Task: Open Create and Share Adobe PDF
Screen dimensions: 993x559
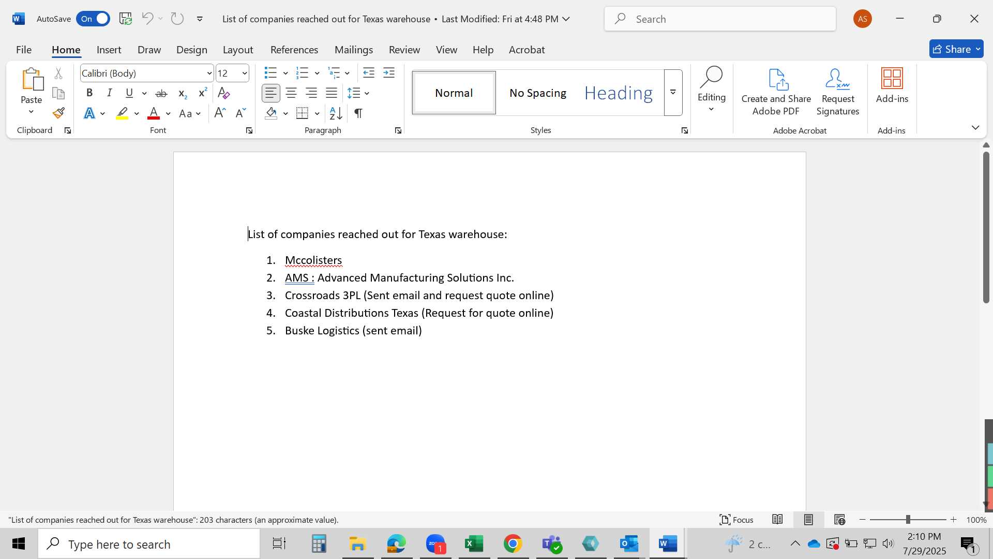Action: click(x=776, y=92)
